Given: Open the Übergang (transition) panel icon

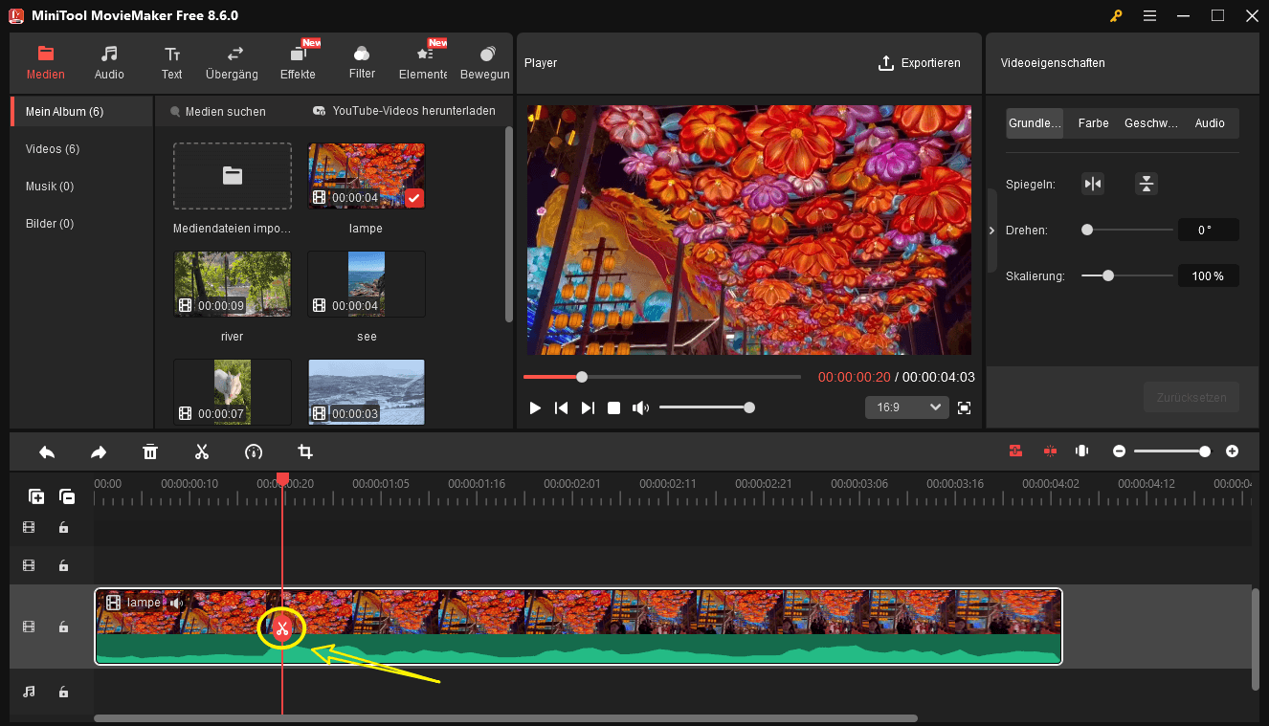Looking at the screenshot, I should pos(231,62).
